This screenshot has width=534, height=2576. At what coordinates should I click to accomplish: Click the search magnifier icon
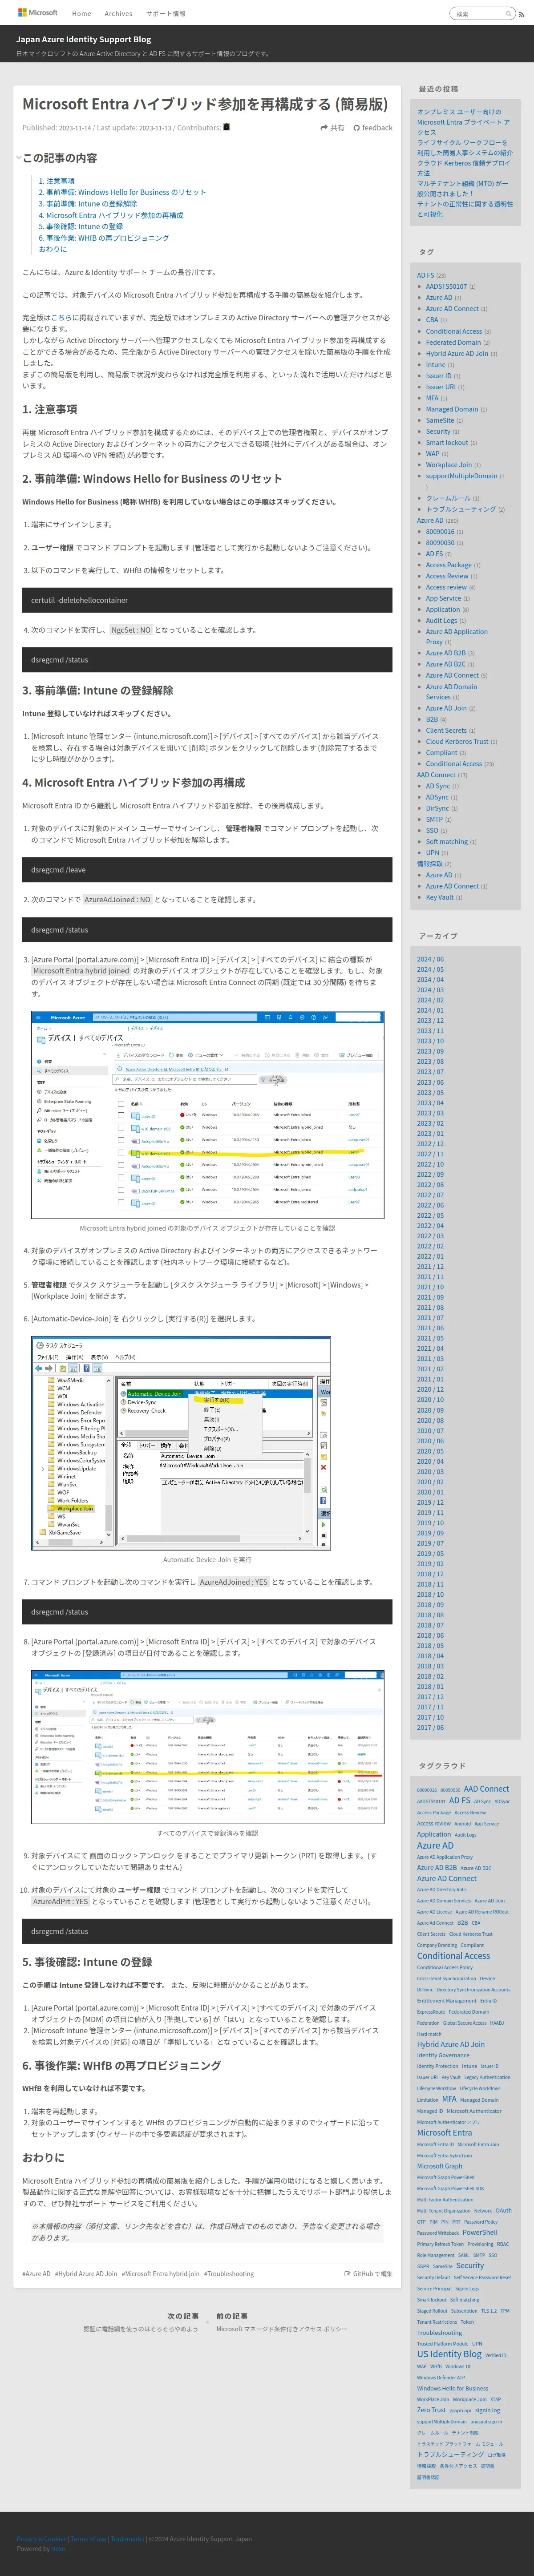508,14
